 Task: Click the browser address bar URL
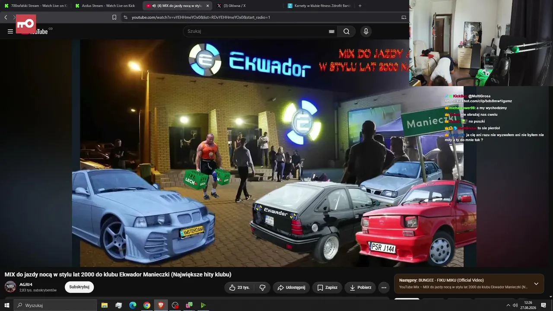pyautogui.click(x=201, y=17)
